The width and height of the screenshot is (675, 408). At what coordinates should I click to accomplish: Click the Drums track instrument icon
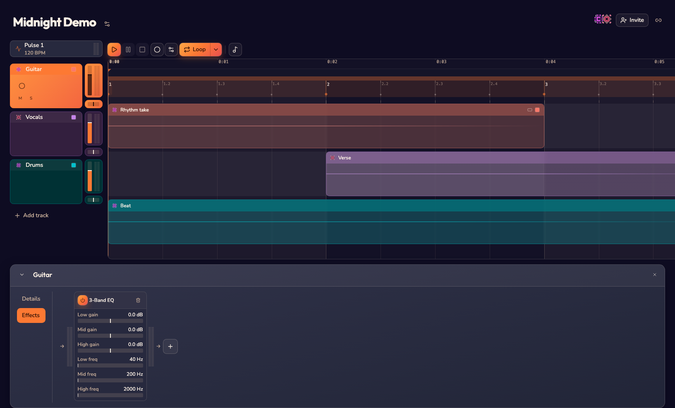(x=19, y=165)
